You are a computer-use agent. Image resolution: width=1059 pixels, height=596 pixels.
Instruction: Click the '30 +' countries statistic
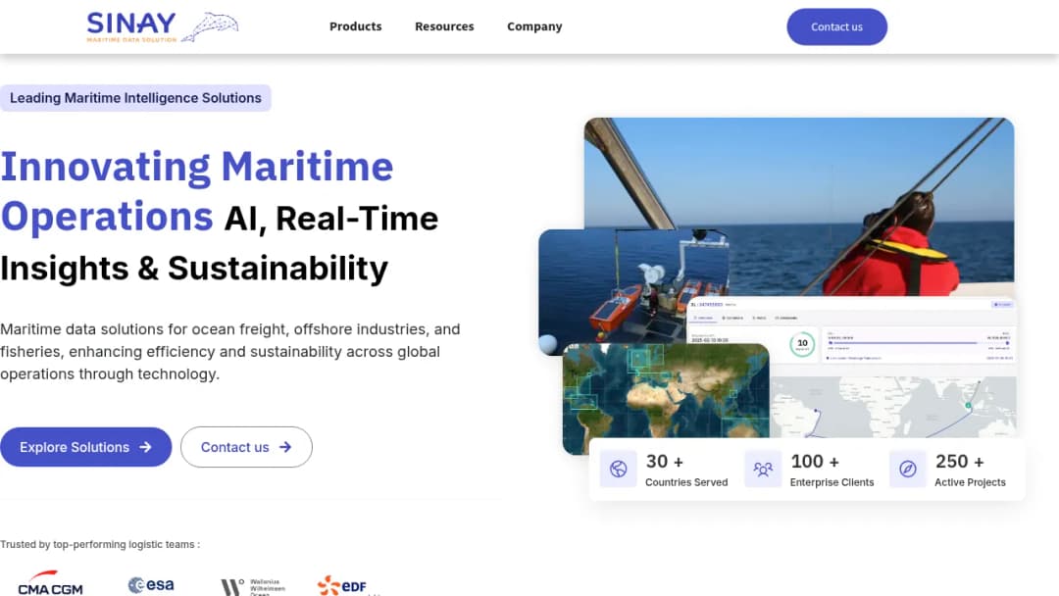665,462
